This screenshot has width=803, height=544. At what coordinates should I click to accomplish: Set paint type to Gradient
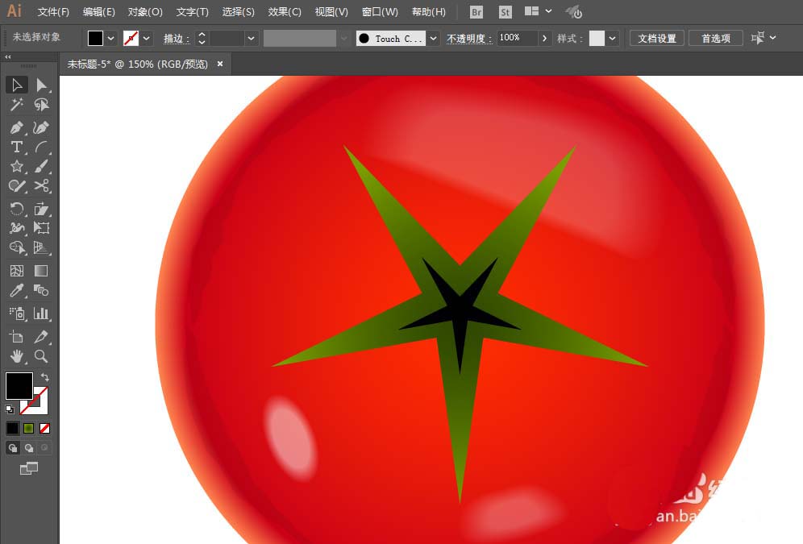tap(29, 428)
